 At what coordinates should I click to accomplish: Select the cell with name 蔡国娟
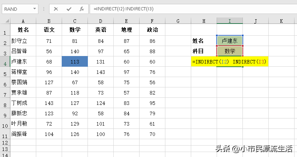tap(23, 82)
